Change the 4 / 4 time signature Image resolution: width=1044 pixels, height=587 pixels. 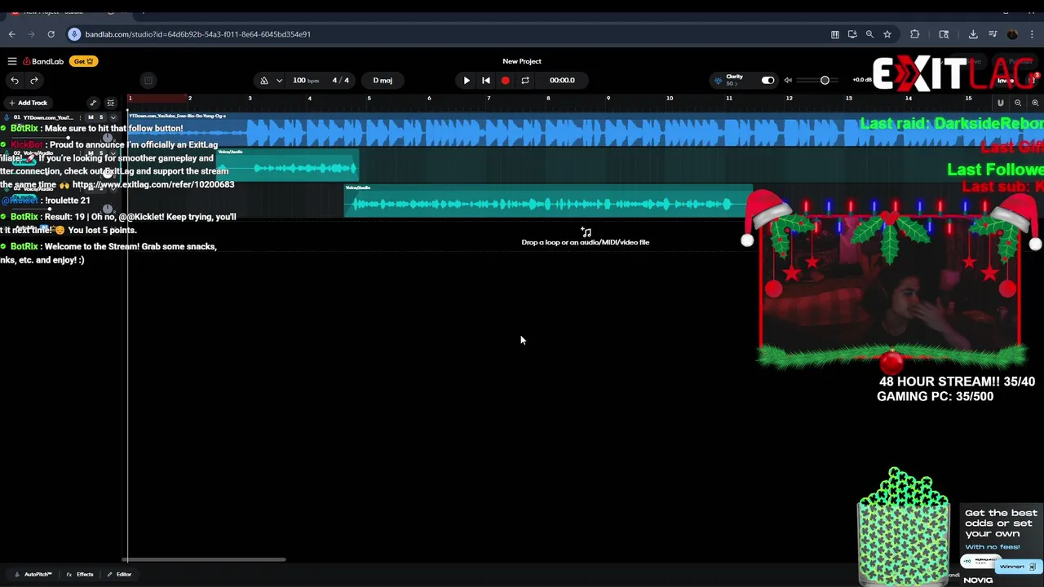(x=340, y=80)
